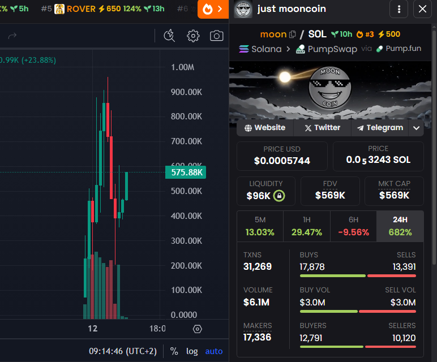The height and width of the screenshot is (362, 437).
Task: Click the Pump.fun link
Action: click(x=399, y=49)
